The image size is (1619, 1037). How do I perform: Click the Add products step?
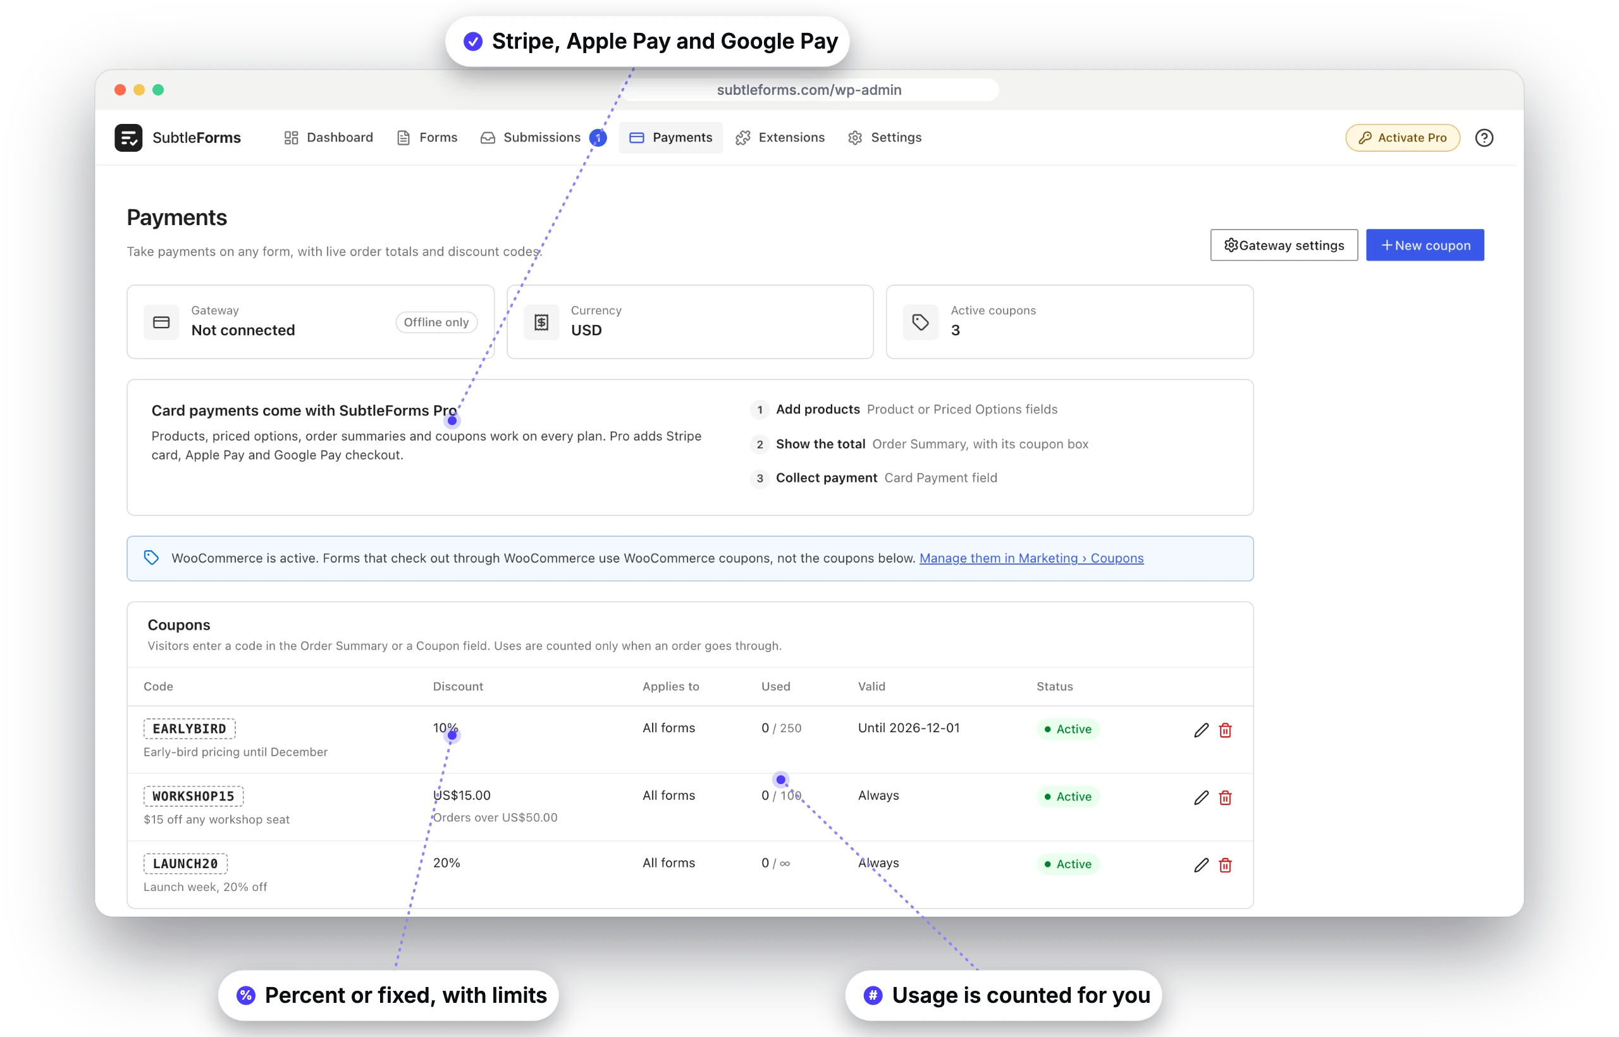coord(904,408)
